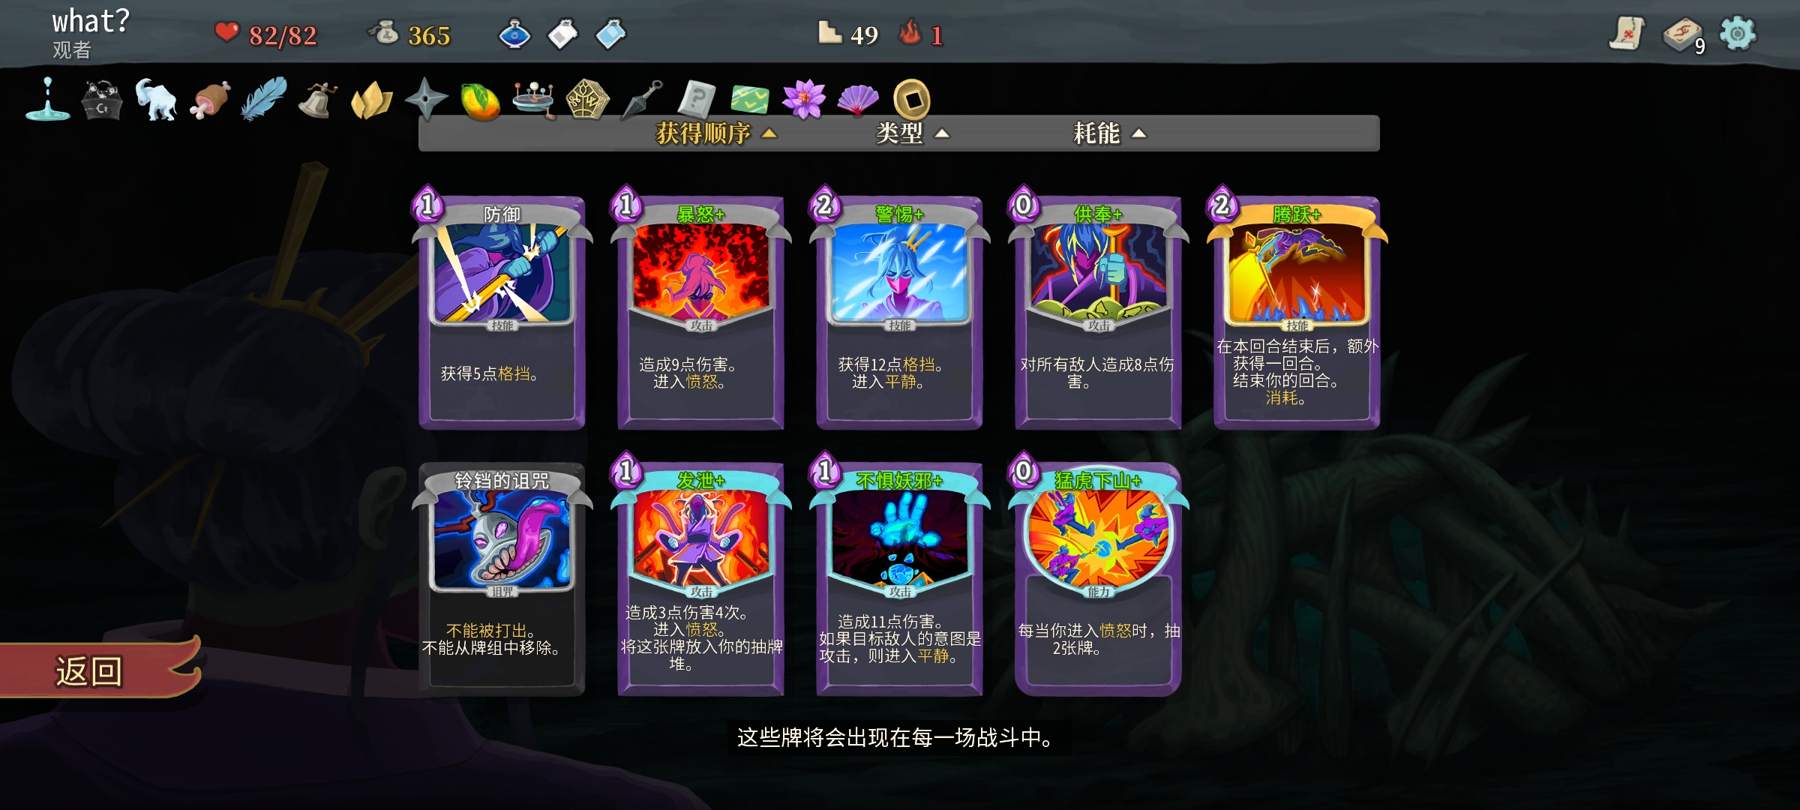Click the purple lotus flower relic
The width and height of the screenshot is (1800, 810).
(x=803, y=100)
